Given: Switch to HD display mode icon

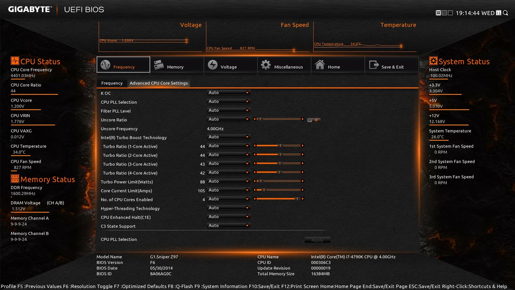Looking at the screenshot, I should pyautogui.click(x=438, y=13).
